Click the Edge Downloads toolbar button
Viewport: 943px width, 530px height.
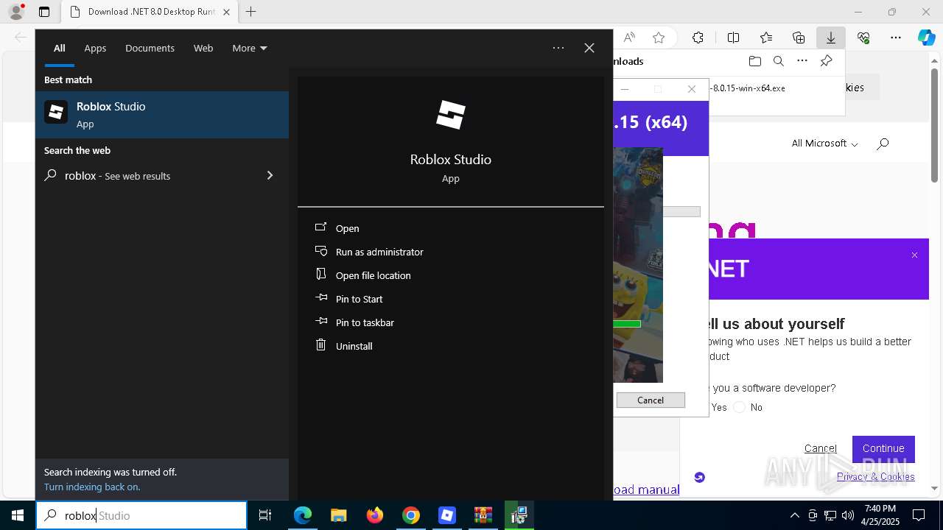[830, 38]
